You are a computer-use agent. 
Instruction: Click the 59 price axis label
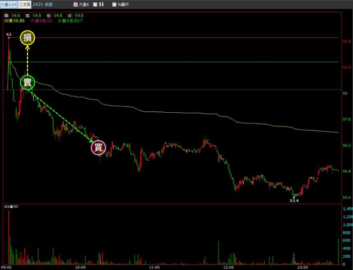(x=345, y=93)
